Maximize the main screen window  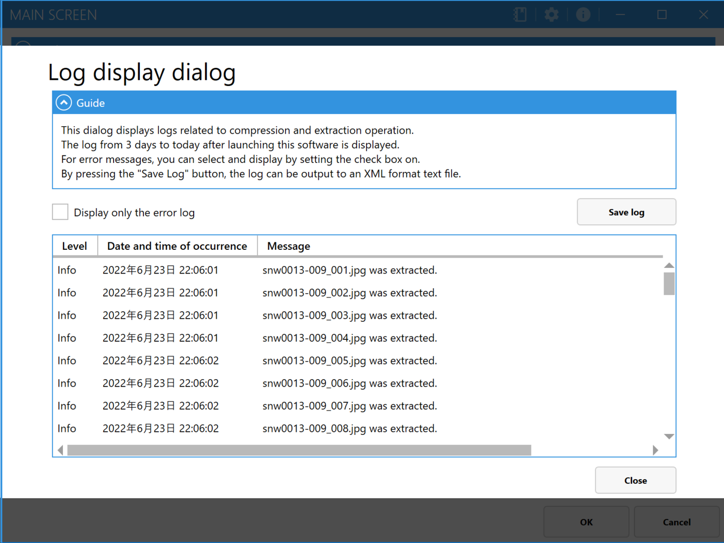point(662,15)
